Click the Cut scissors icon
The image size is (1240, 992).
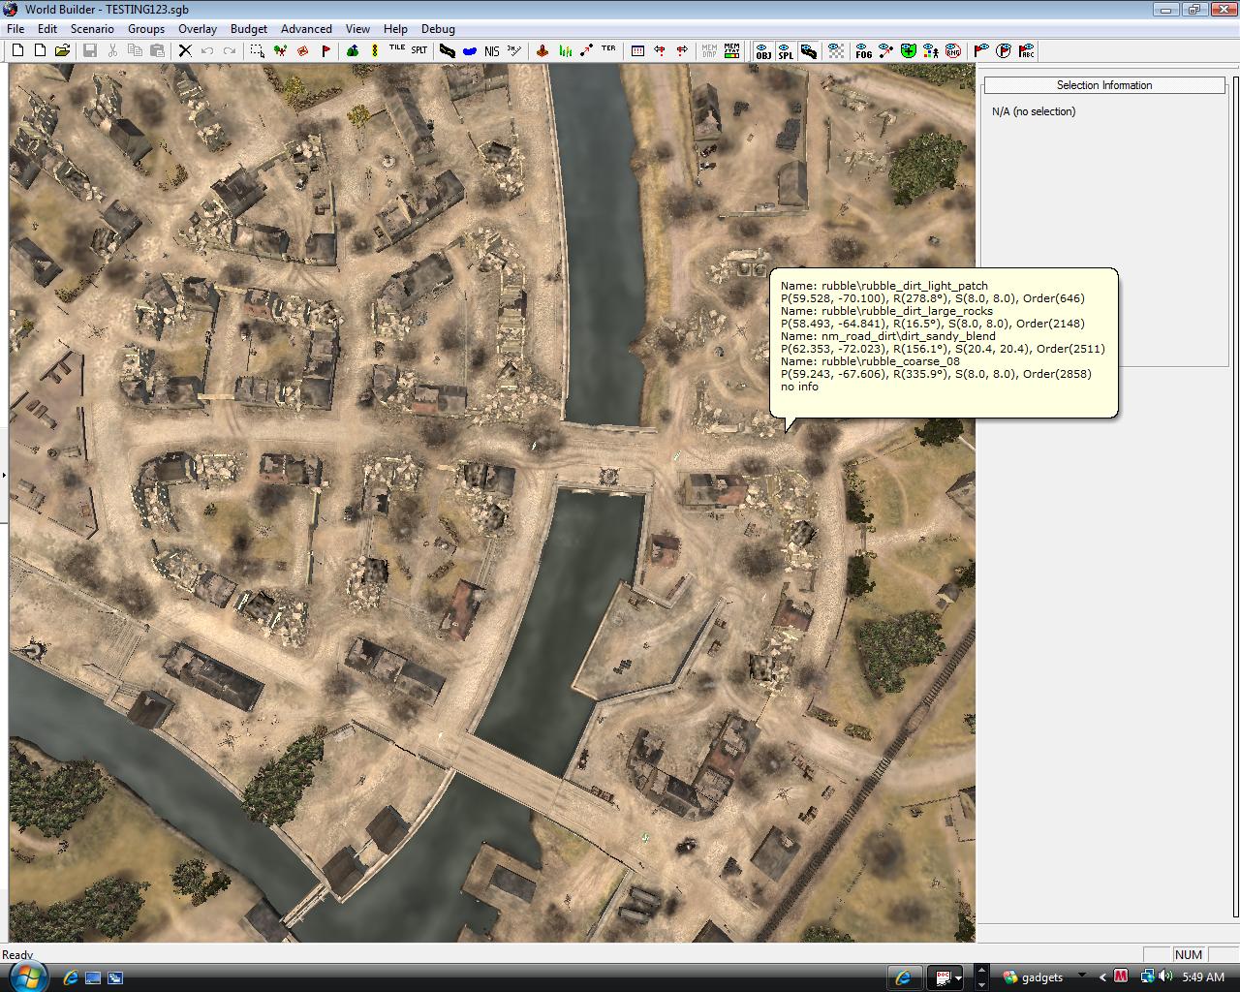(x=112, y=50)
